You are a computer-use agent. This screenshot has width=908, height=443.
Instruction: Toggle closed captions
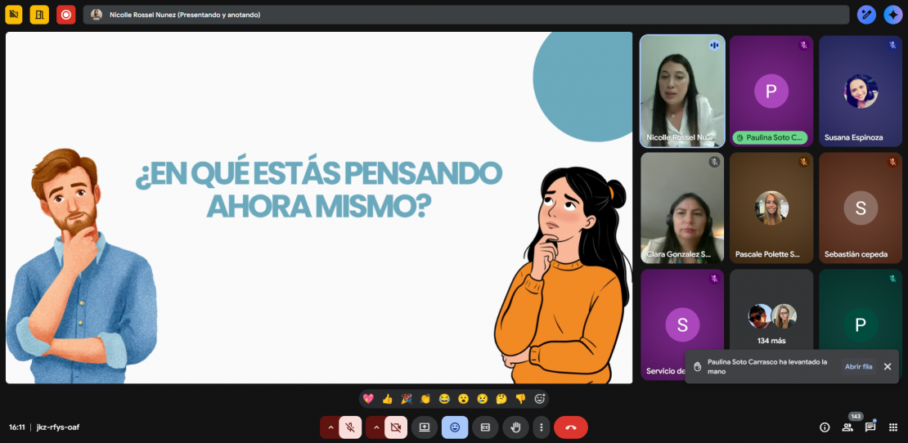(x=485, y=427)
